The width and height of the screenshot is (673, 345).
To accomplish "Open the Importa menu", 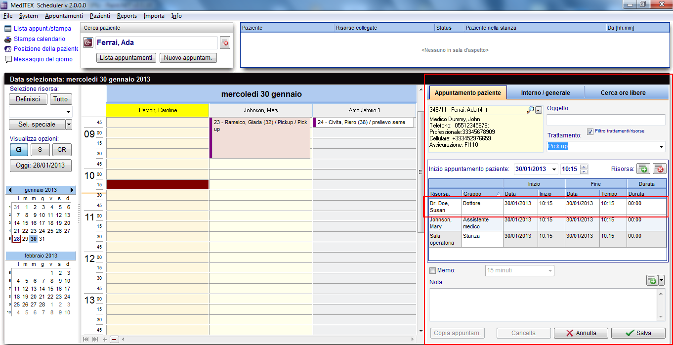I will (154, 16).
